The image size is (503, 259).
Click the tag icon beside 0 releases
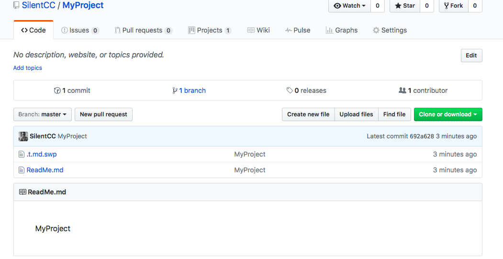(290, 90)
